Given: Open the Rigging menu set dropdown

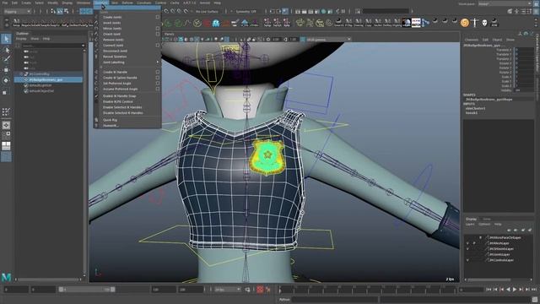Looking at the screenshot, I should (17, 11).
